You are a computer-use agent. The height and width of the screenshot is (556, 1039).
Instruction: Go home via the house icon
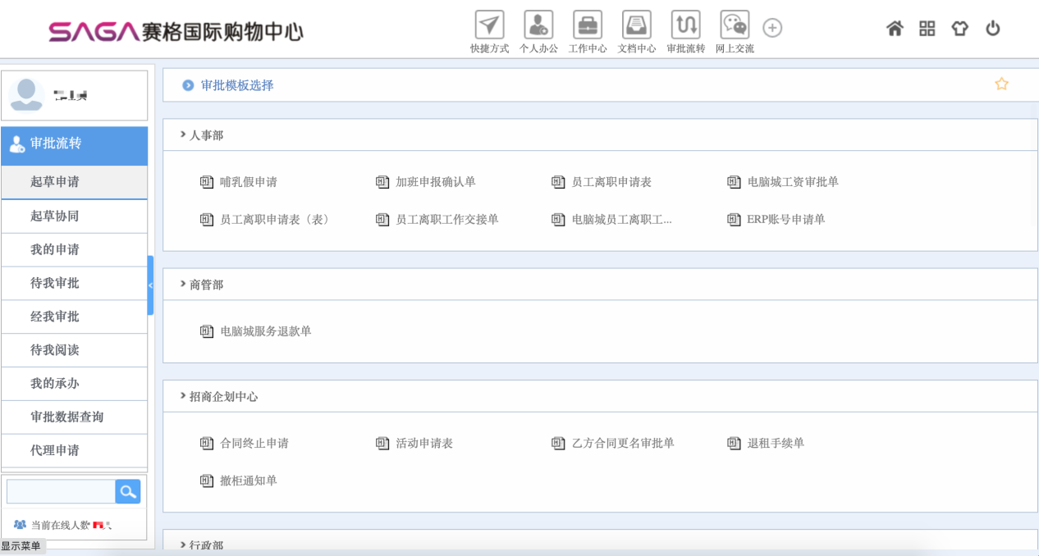coord(894,28)
